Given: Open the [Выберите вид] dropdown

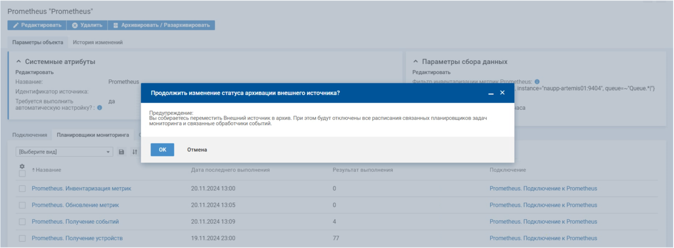Looking at the screenshot, I should (x=65, y=152).
